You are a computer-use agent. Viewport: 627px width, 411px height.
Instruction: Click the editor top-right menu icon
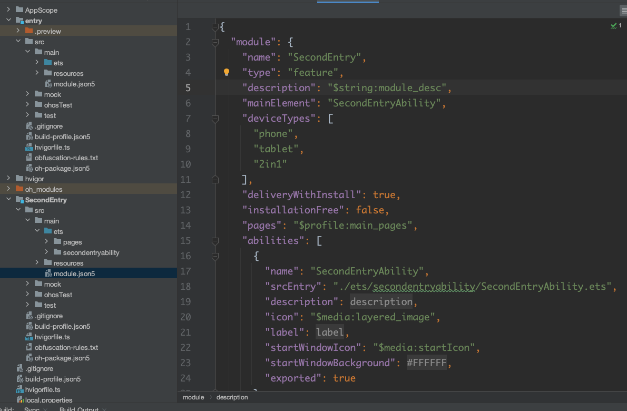[x=624, y=11]
